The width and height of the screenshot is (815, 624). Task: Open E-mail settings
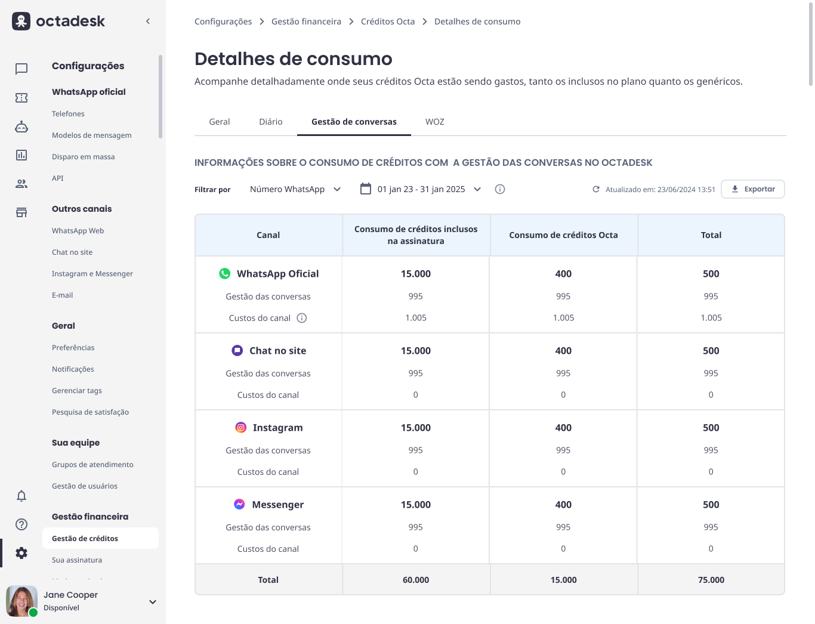pos(63,295)
